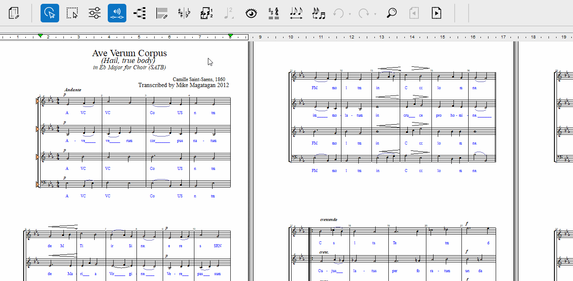The width and height of the screenshot is (573, 281).
Task: Click the left green ruler margin marker
Action: (x=40, y=36)
